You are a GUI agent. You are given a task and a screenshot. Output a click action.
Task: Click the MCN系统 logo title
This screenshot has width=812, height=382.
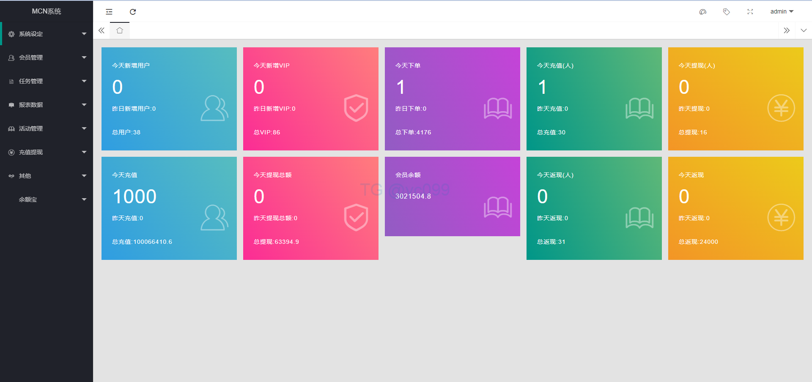point(47,11)
